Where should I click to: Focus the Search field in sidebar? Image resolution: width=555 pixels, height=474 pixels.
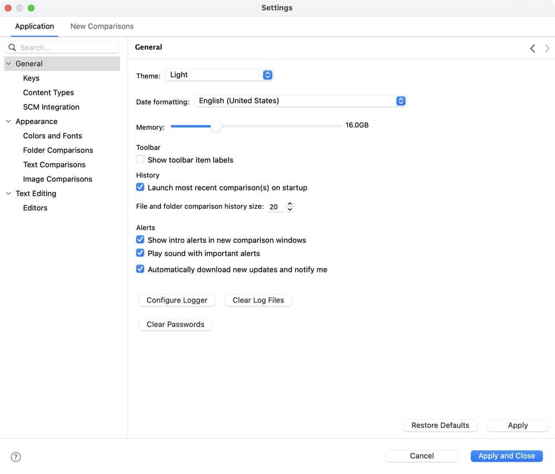pyautogui.click(x=62, y=47)
